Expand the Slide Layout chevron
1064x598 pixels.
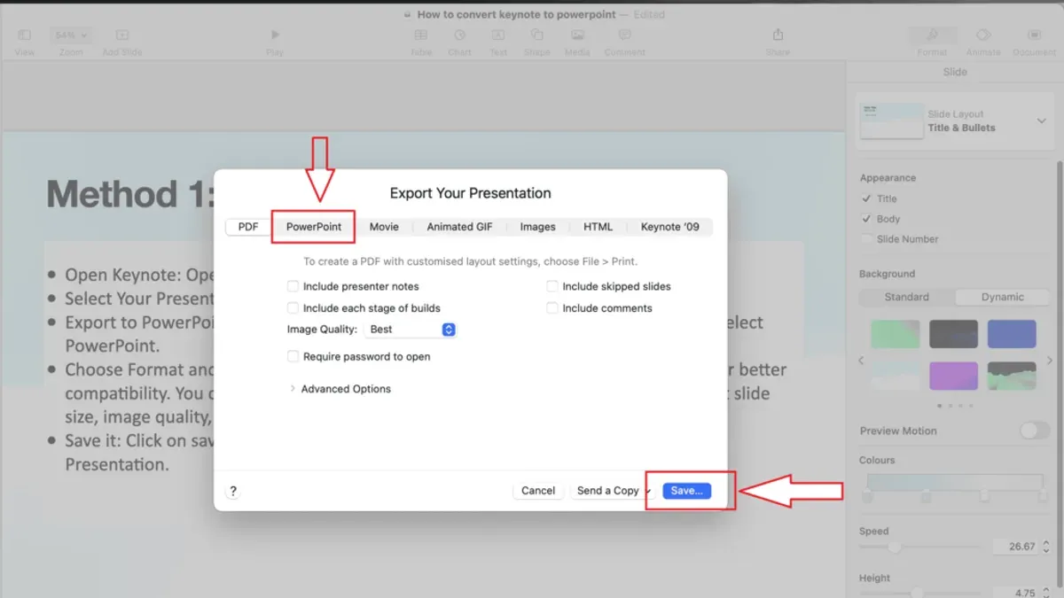point(1041,120)
